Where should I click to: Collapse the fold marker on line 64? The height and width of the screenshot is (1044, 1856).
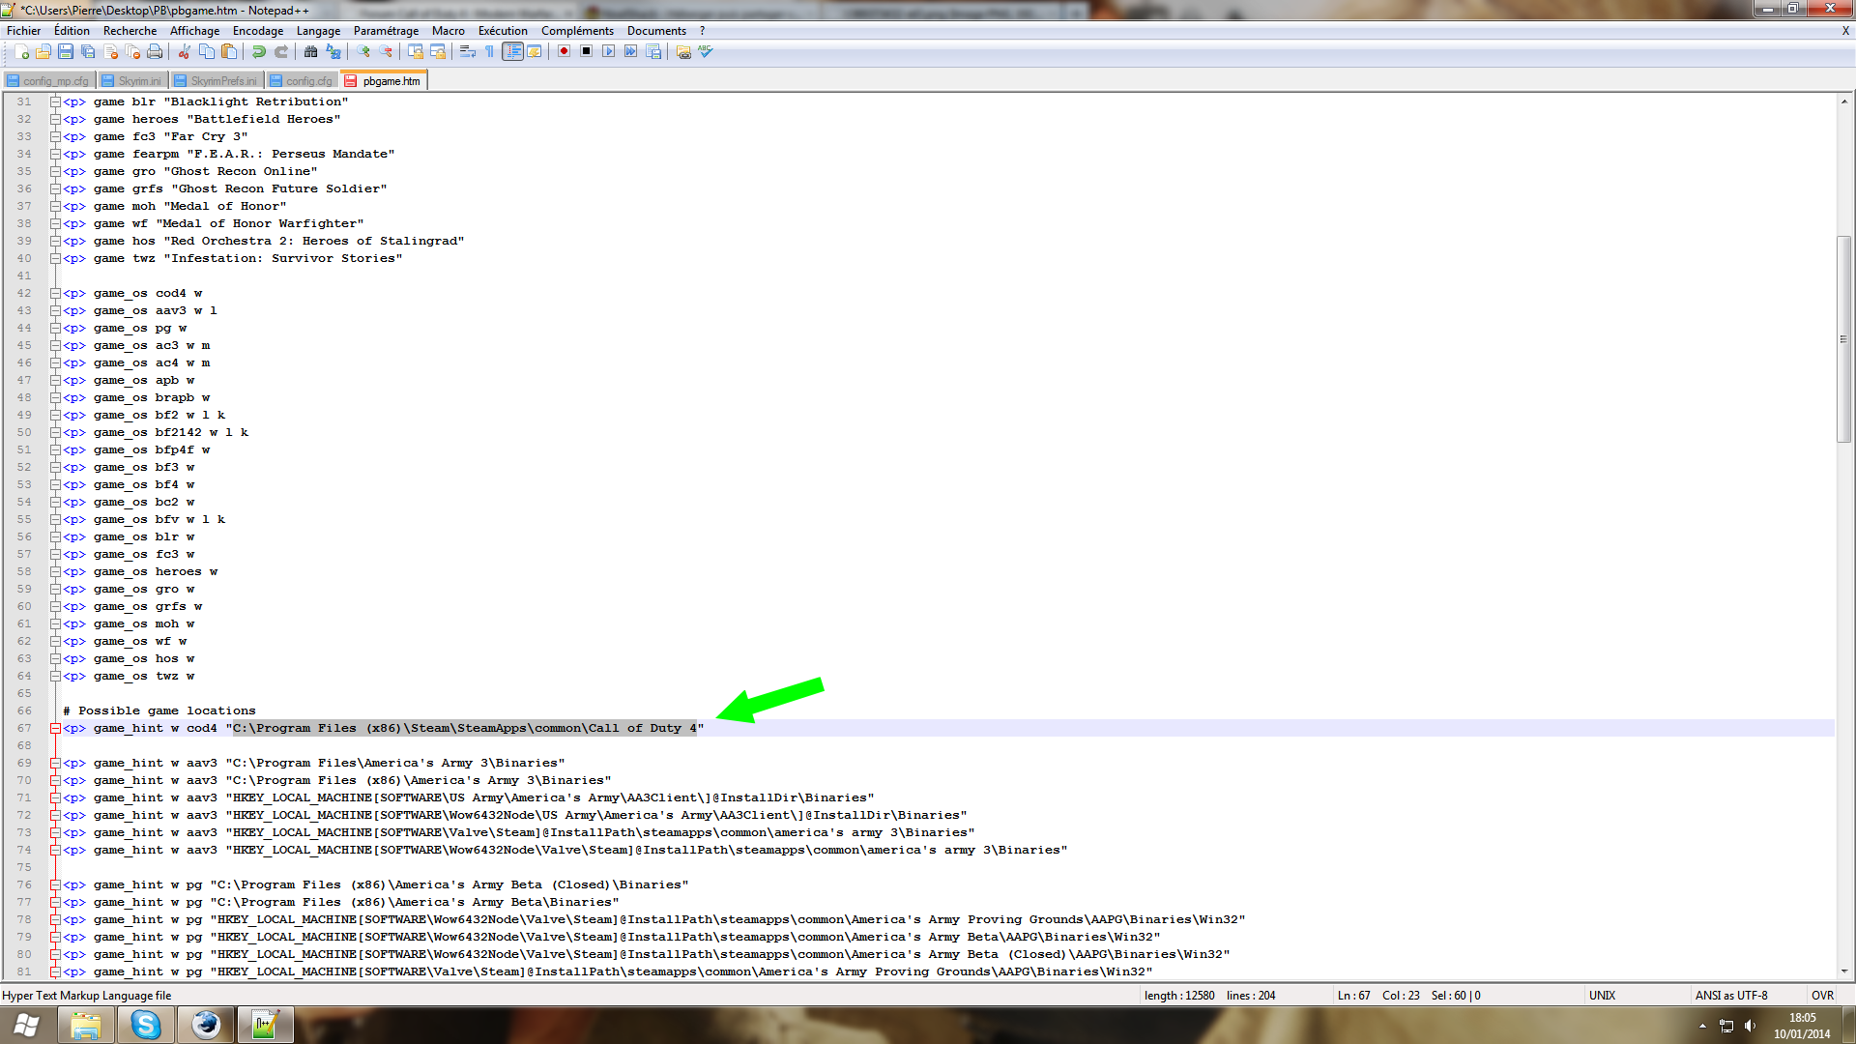55,676
